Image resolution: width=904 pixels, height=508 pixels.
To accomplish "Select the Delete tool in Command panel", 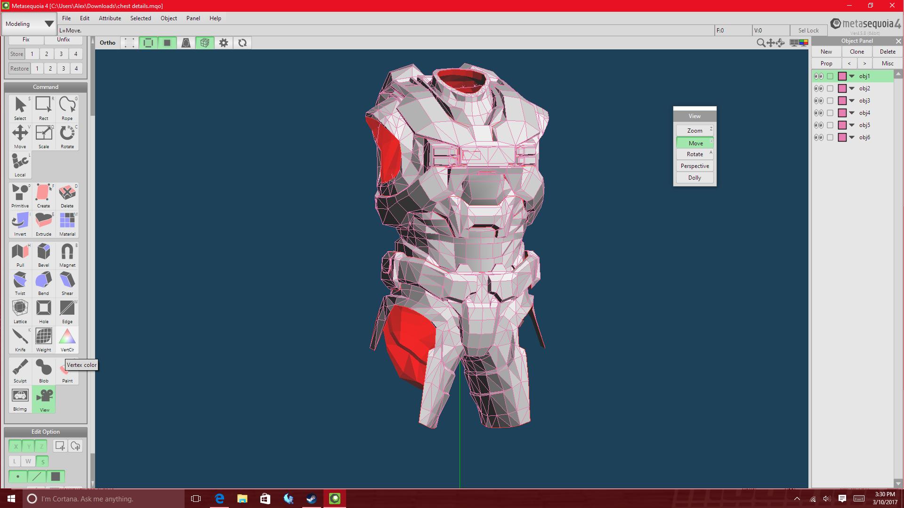I will tap(67, 196).
